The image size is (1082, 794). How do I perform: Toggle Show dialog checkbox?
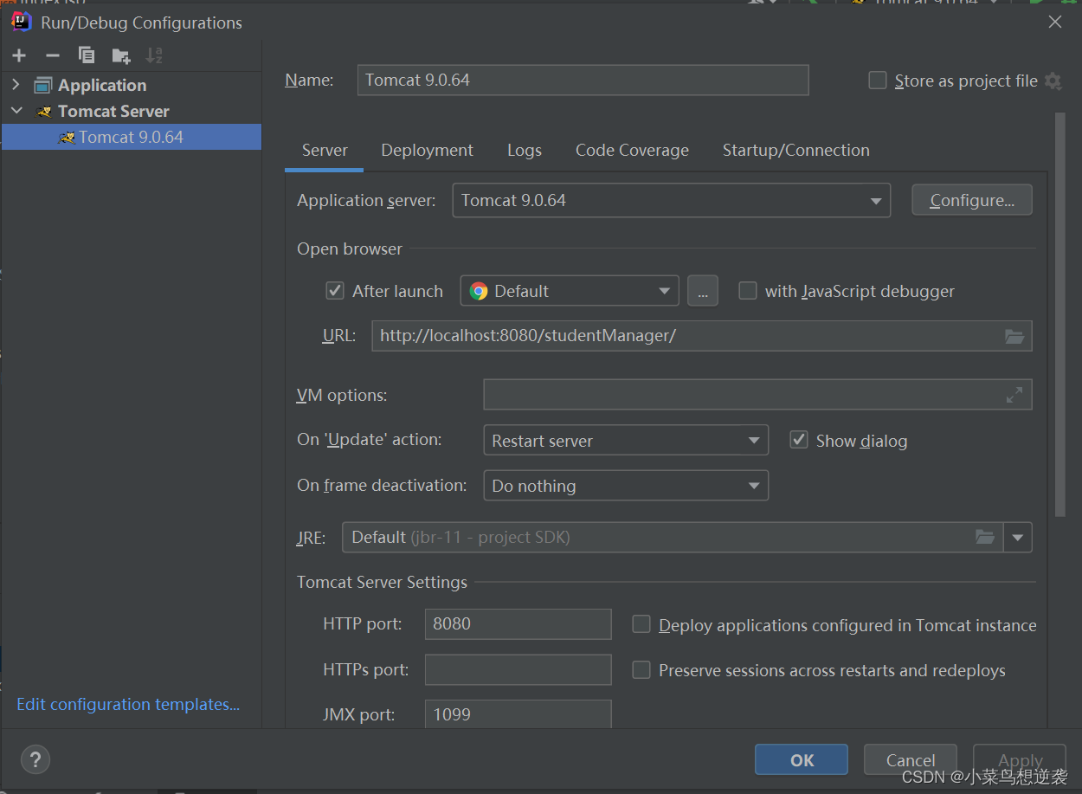tap(799, 440)
